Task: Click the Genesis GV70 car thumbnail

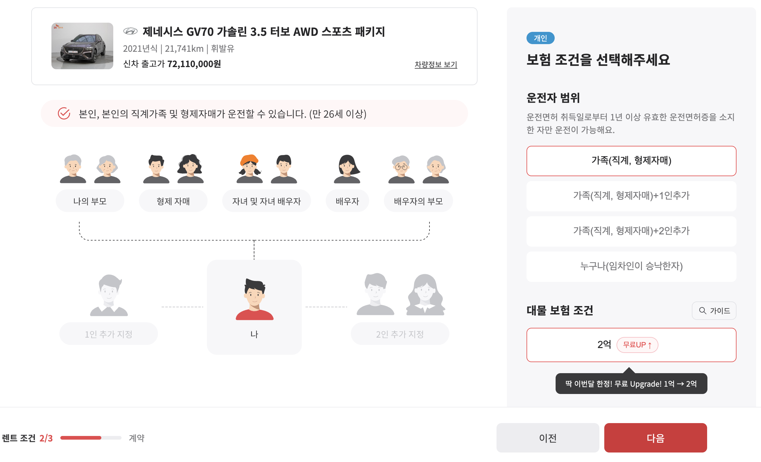Action: (x=82, y=46)
